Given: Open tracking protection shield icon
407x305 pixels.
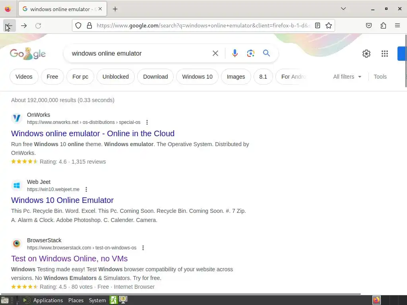Looking at the screenshot, I should tap(78, 25).
